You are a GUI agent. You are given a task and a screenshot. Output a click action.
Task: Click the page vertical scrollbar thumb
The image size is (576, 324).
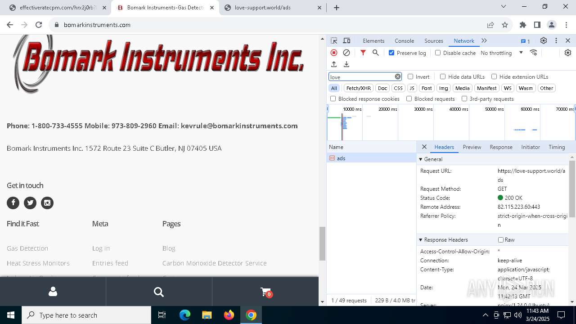click(x=322, y=243)
